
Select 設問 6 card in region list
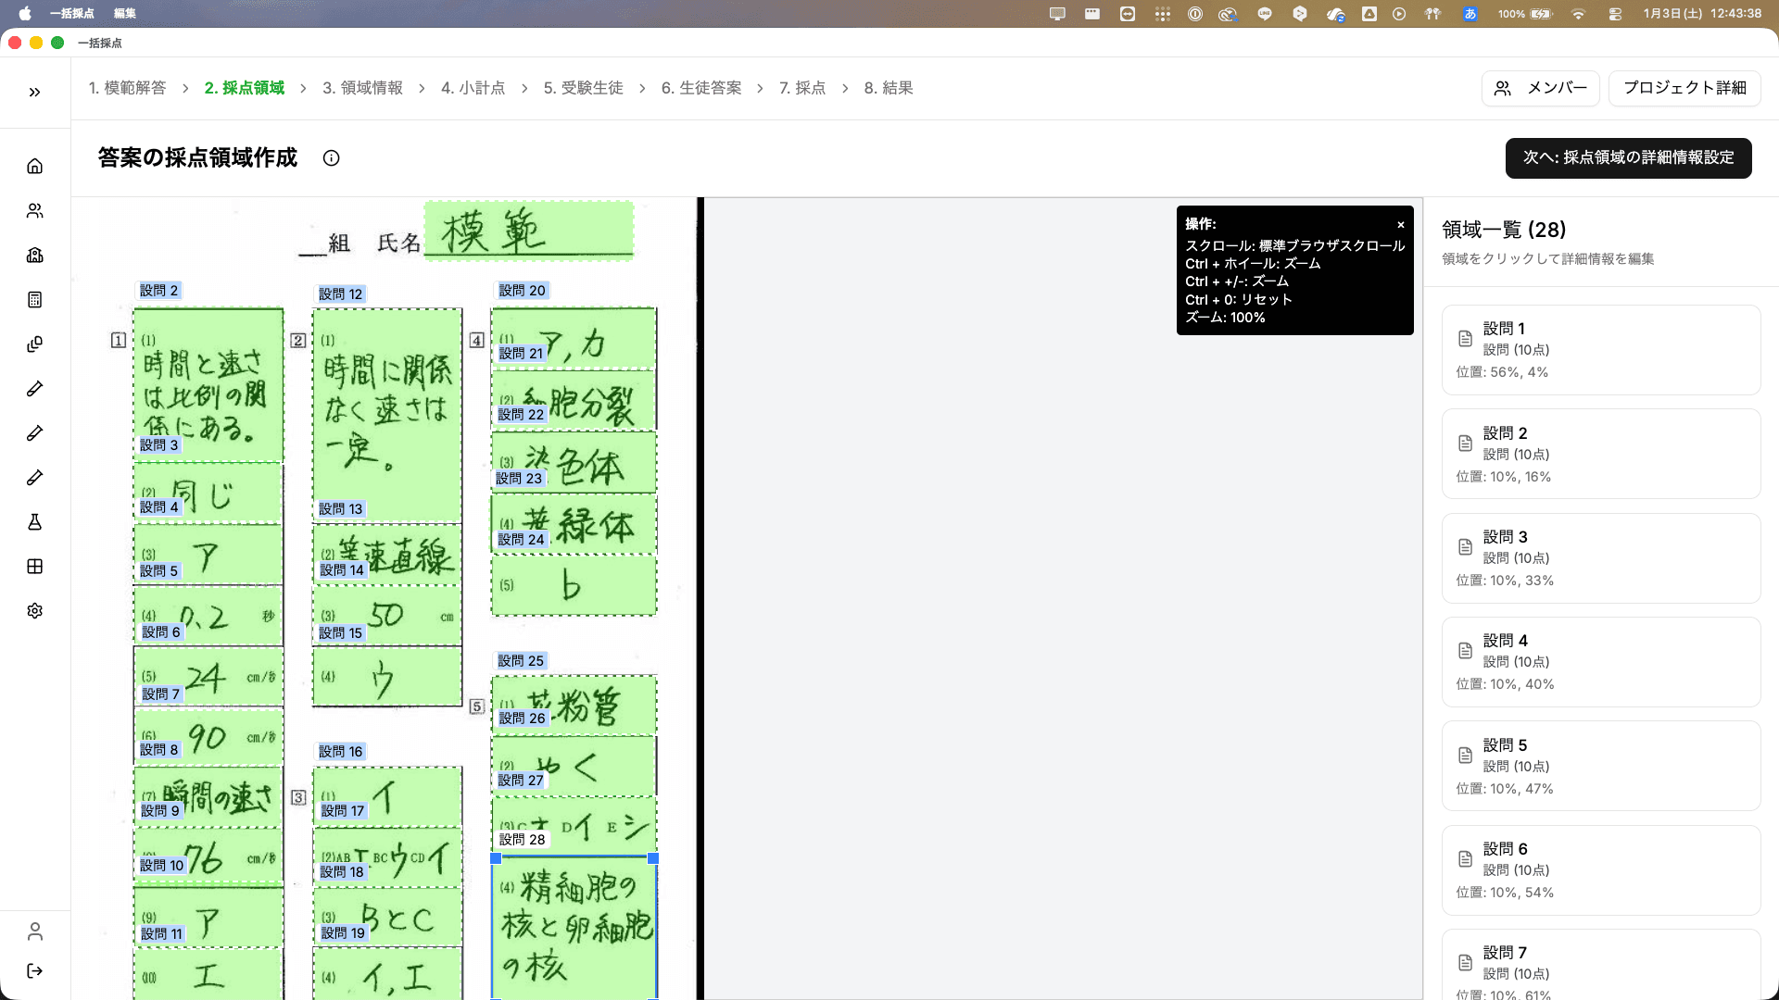(1600, 870)
